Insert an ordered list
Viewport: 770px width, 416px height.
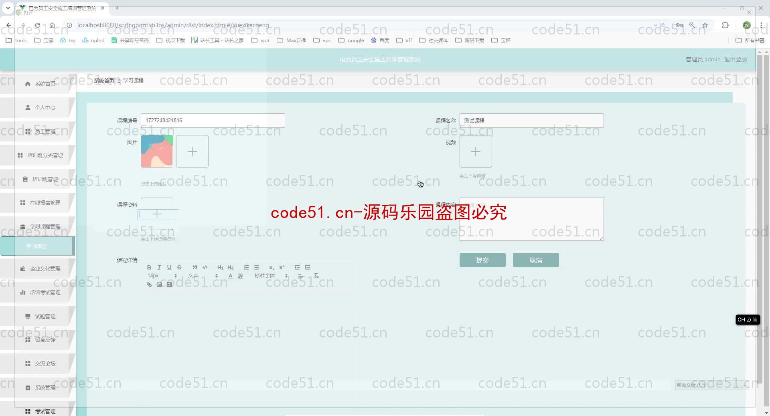(246, 267)
